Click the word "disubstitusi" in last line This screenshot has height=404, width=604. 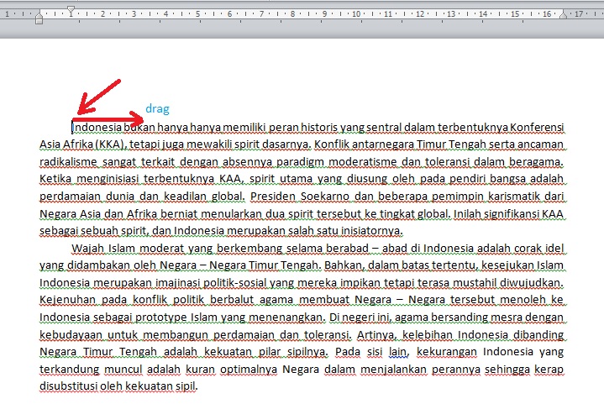pyautogui.click(x=68, y=386)
